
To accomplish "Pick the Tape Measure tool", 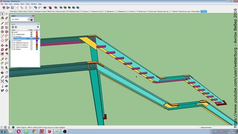I will [x=2, y=59].
